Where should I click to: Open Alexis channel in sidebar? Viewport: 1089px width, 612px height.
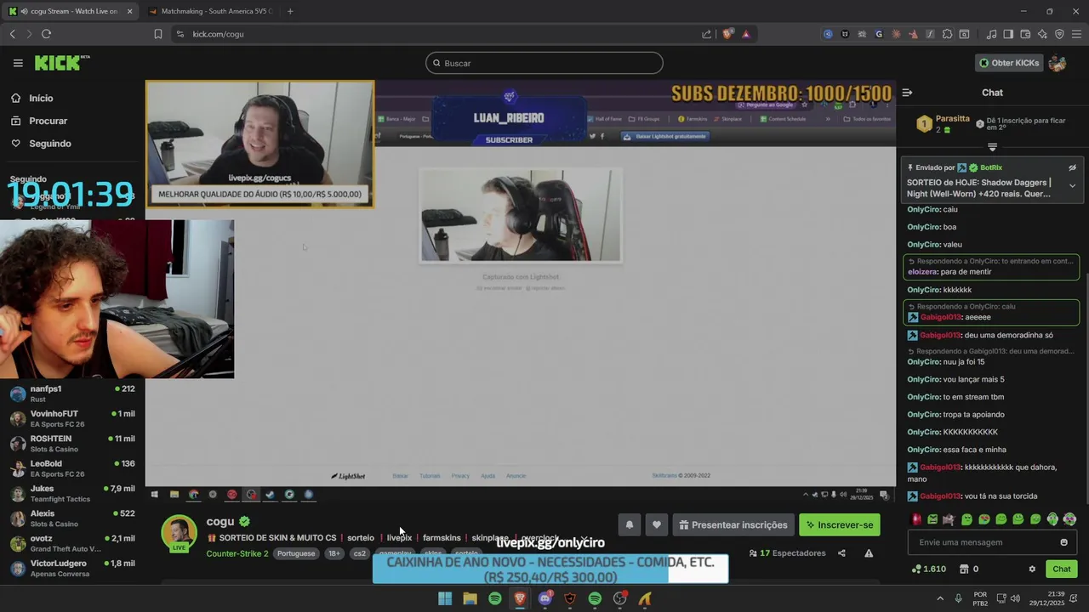[x=72, y=518]
